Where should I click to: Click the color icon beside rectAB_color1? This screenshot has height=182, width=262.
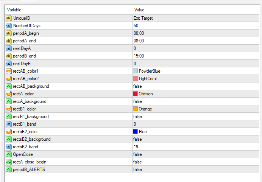[x=9, y=71]
